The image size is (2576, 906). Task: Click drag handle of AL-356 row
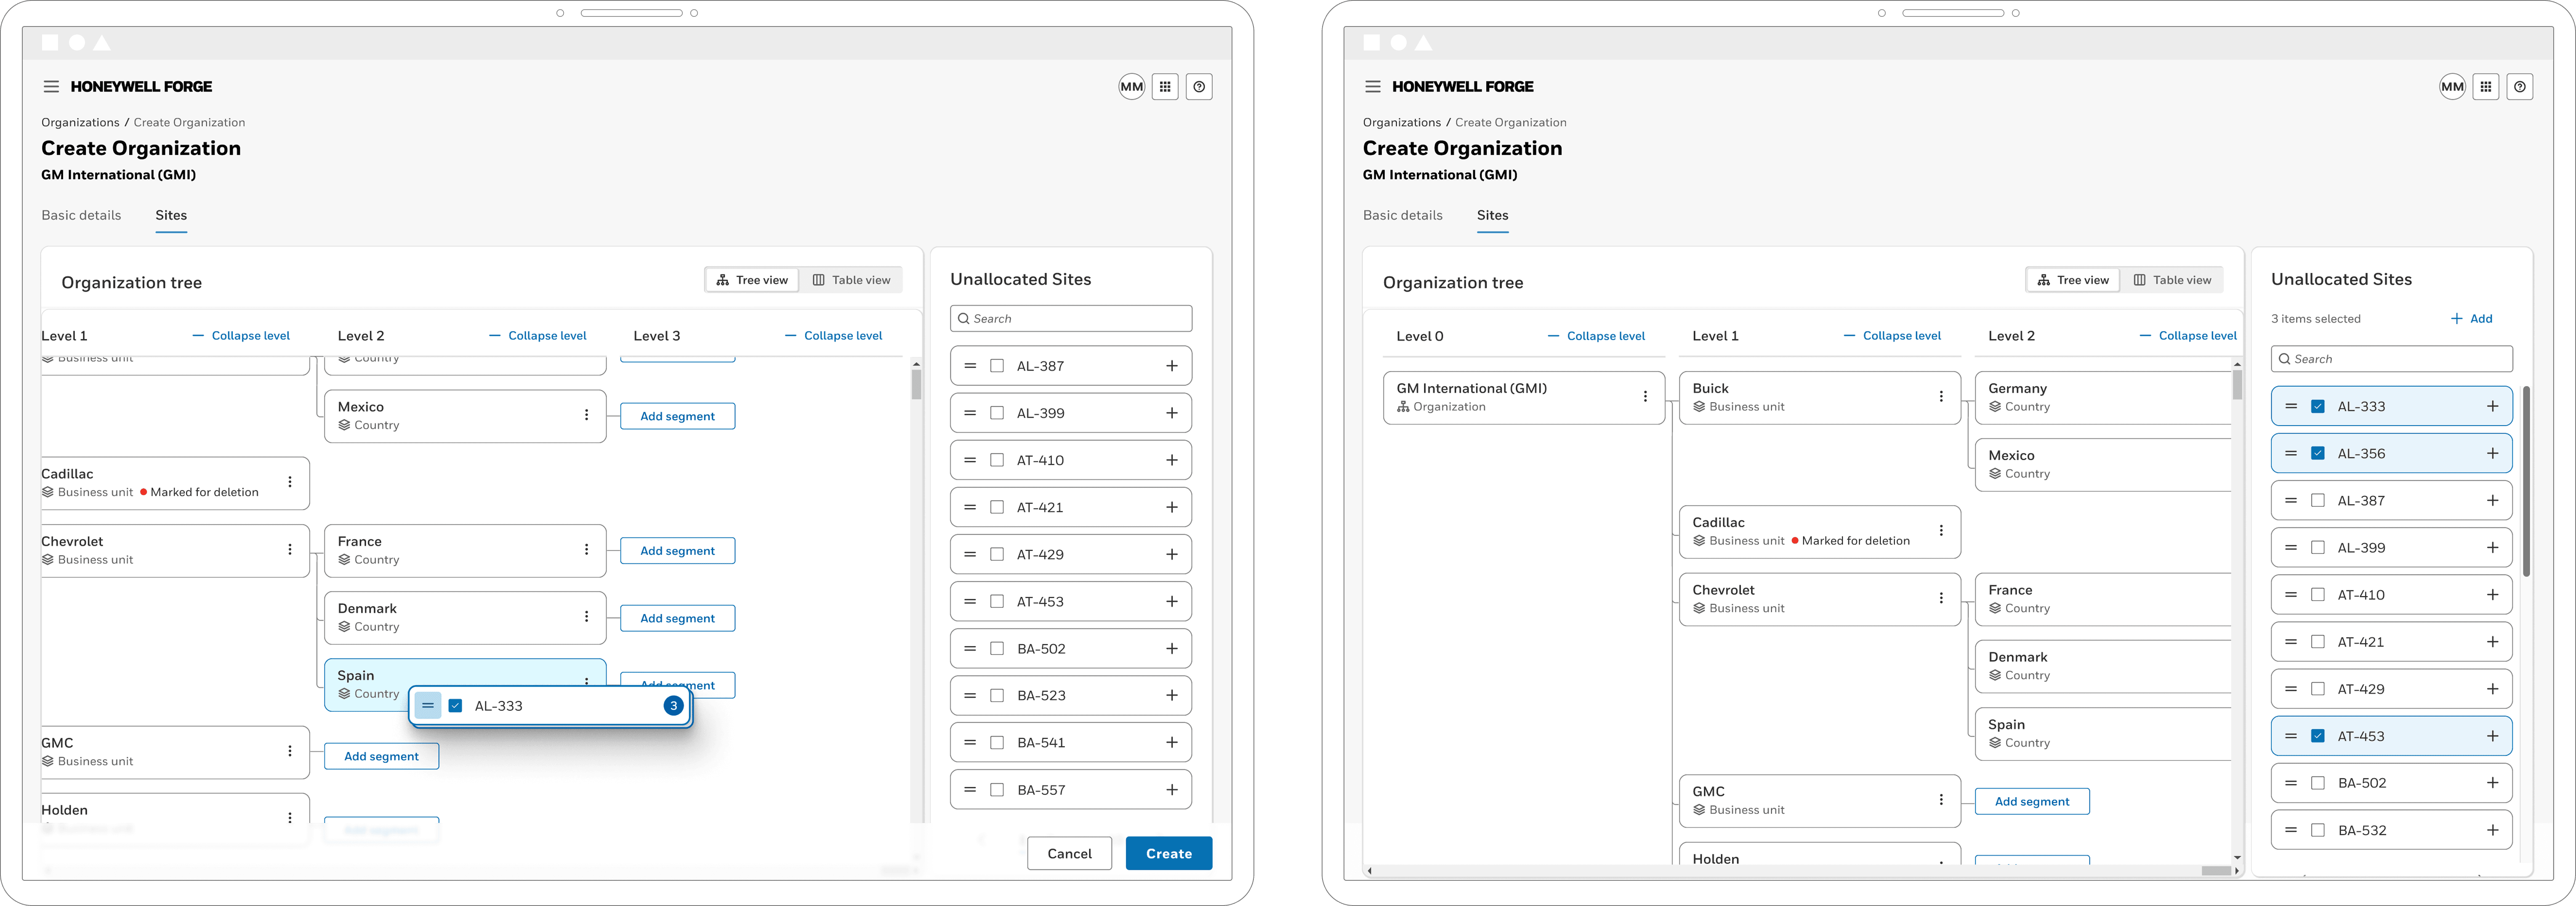click(x=2291, y=453)
